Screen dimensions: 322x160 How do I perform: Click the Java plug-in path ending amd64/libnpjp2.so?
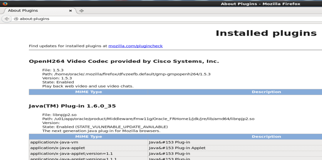[148, 119]
